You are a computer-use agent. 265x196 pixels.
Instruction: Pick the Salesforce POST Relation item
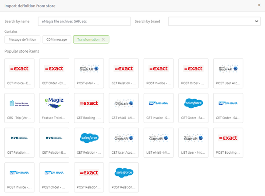click(124, 177)
